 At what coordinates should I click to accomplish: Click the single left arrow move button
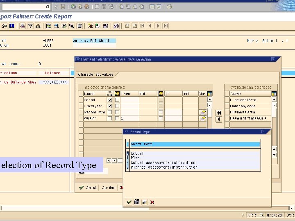click(219, 119)
